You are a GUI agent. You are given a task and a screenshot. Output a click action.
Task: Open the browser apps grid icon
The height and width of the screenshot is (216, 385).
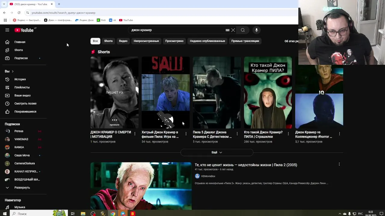pyautogui.click(x=5, y=20)
